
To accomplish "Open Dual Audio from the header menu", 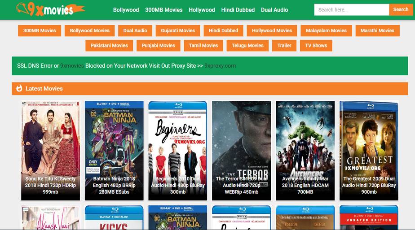I will click(274, 10).
